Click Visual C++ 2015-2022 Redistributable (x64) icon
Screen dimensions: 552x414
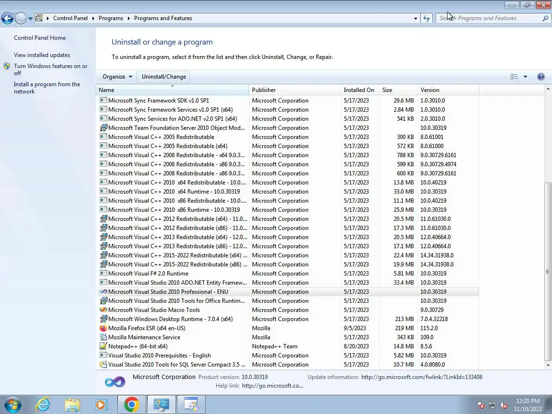(103, 255)
